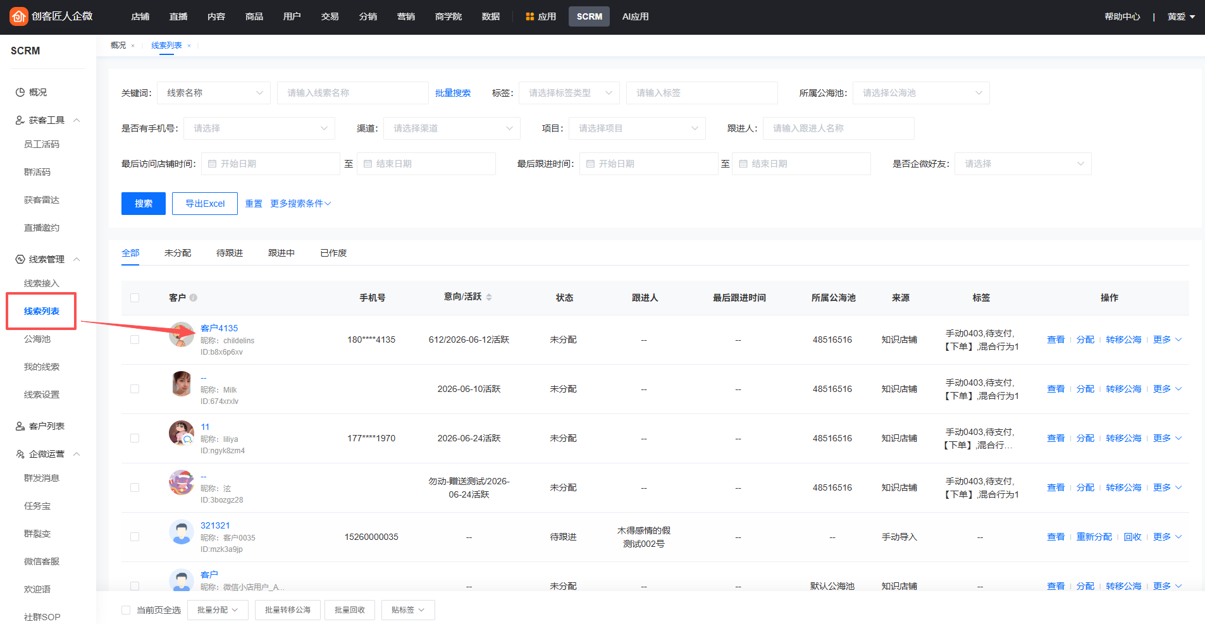
Task: Click 重新分配 for 321321 row
Action: (x=1094, y=537)
